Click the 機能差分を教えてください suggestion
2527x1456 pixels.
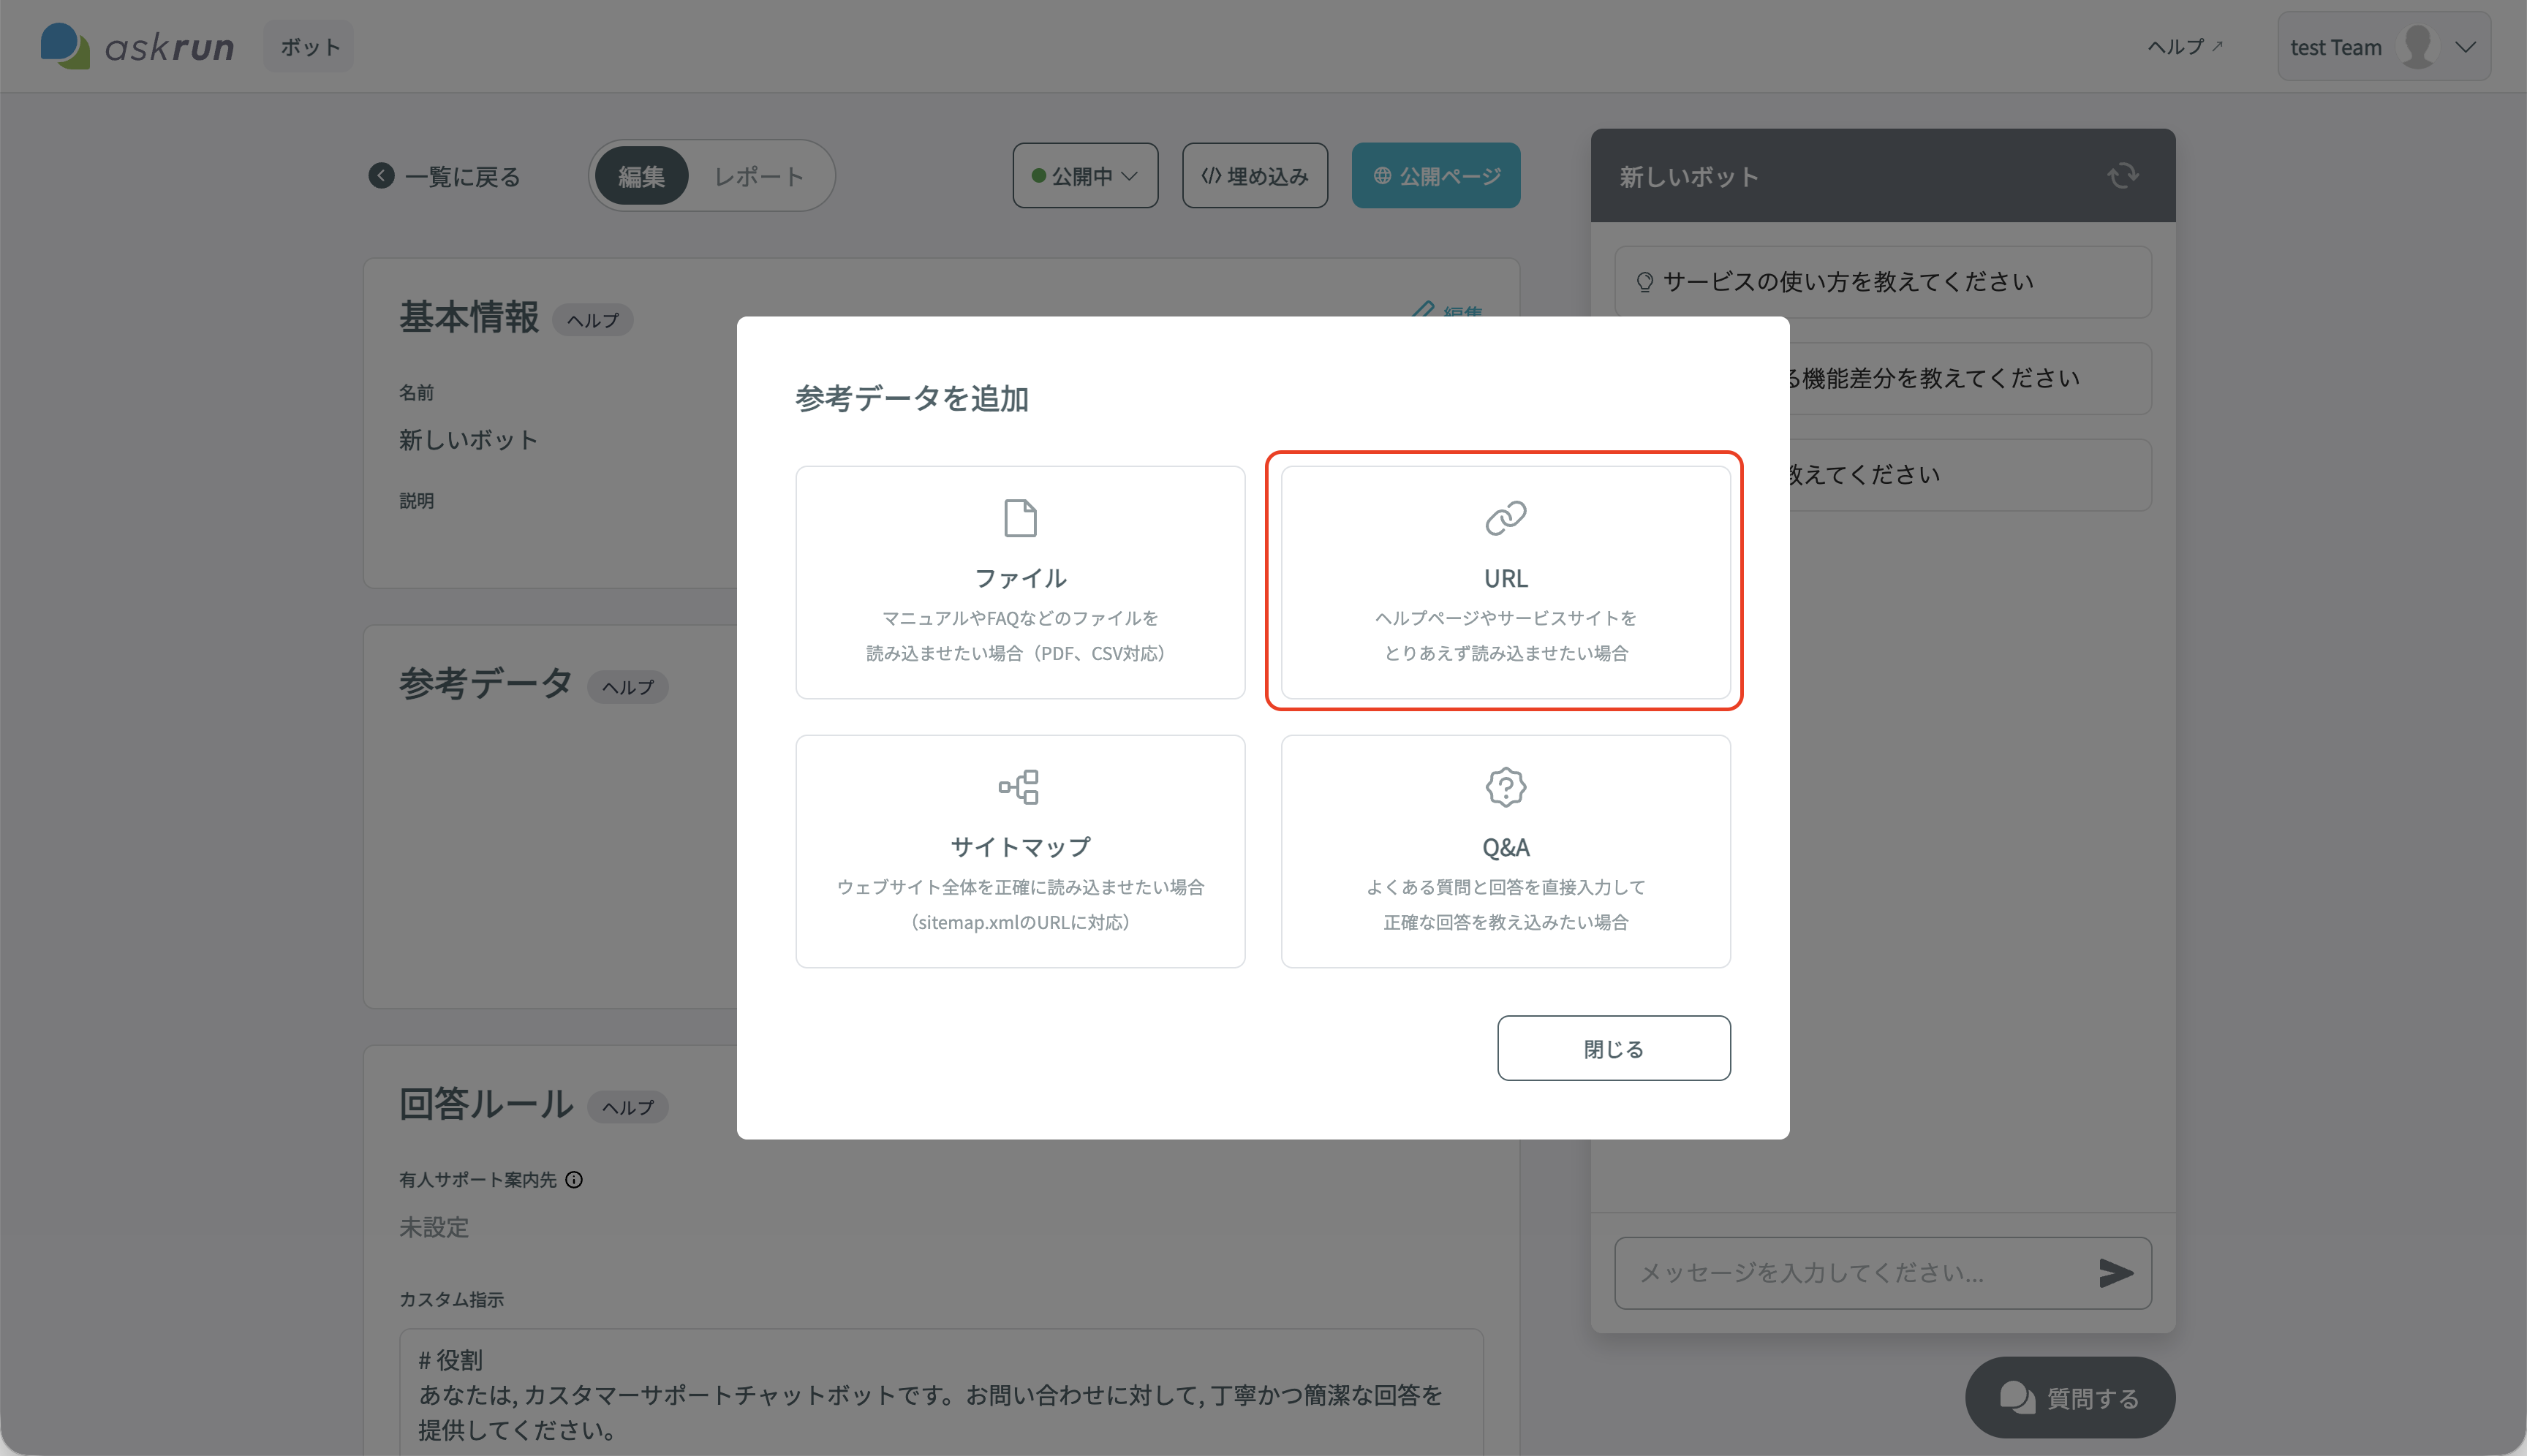[1971, 378]
